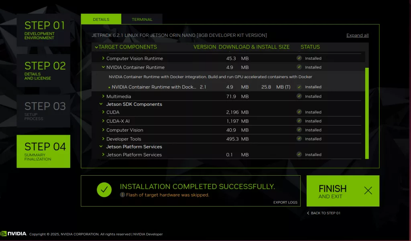411x241 pixels.
Task: Switch to the Details tab
Action: [101, 19]
